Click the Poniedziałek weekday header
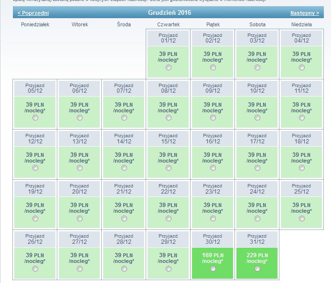Image resolution: width=331 pixels, height=283 pixels. point(35,24)
